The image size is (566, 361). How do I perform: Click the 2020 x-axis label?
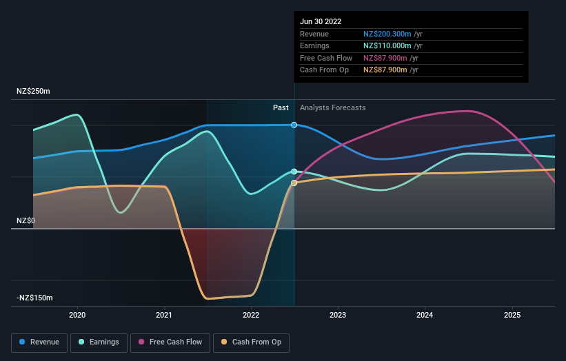(77, 315)
